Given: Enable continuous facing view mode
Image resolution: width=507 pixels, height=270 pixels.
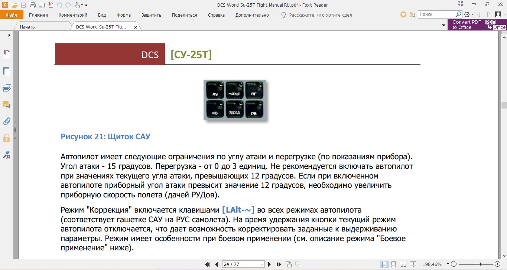Looking at the screenshot, I should (413, 264).
